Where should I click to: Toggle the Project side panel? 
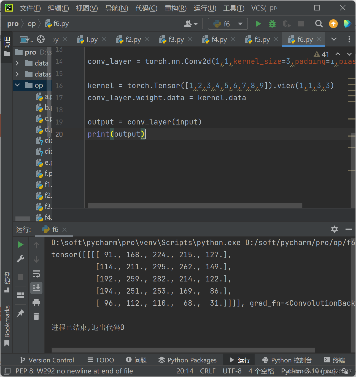(x=7, y=46)
